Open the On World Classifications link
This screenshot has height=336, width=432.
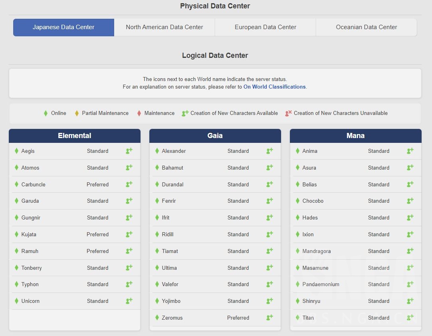274,87
